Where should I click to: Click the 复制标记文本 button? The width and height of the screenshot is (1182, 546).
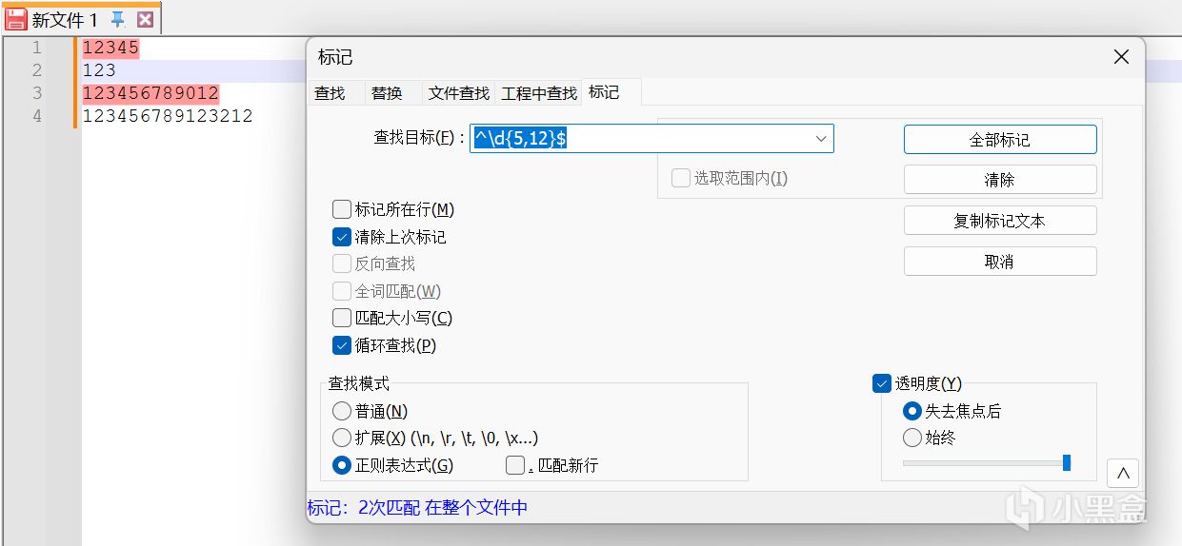tap(999, 221)
